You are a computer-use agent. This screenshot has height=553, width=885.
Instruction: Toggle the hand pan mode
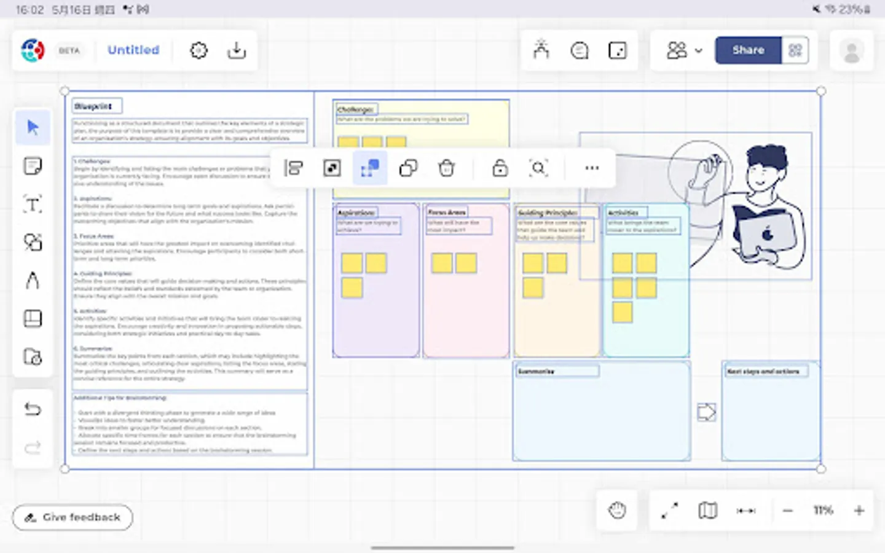(x=617, y=510)
